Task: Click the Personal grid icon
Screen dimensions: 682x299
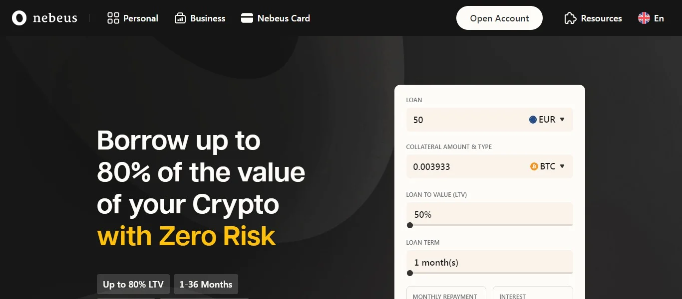Action: pos(113,18)
